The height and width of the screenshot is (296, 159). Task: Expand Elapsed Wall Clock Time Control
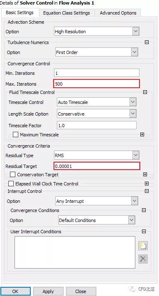click(x=147, y=183)
